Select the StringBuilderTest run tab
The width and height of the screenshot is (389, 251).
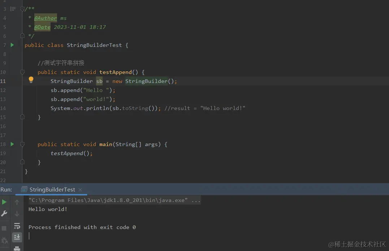coord(52,190)
